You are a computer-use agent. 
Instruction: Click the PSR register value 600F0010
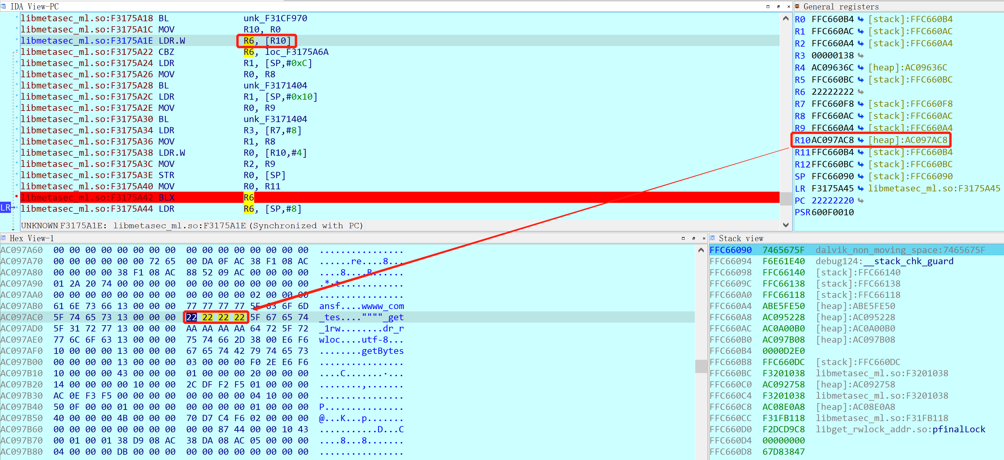(x=832, y=213)
